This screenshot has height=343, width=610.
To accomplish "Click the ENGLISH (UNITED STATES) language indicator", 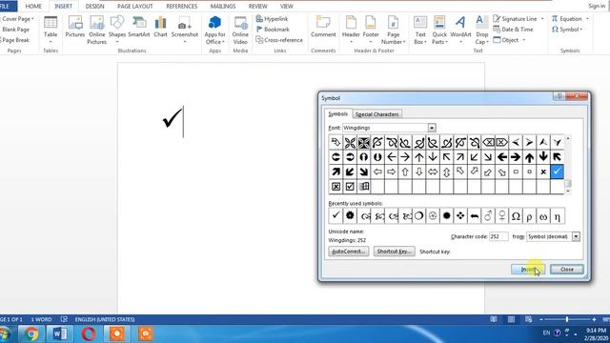I will tap(105, 319).
